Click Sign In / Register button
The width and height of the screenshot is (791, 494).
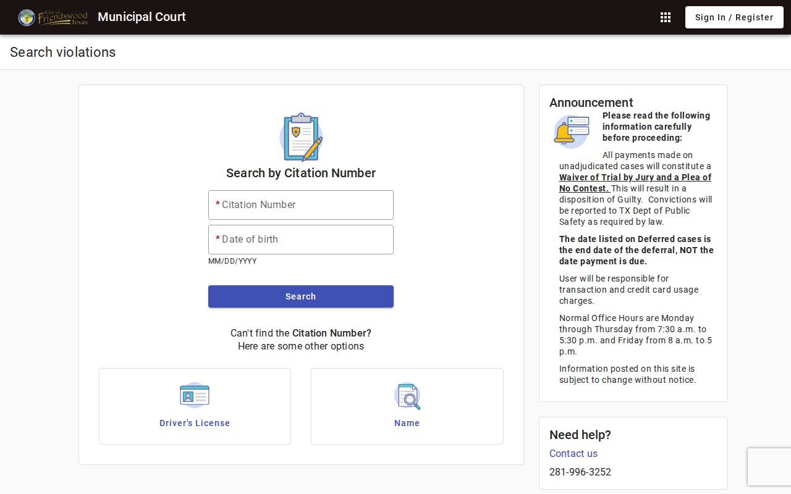(x=734, y=17)
